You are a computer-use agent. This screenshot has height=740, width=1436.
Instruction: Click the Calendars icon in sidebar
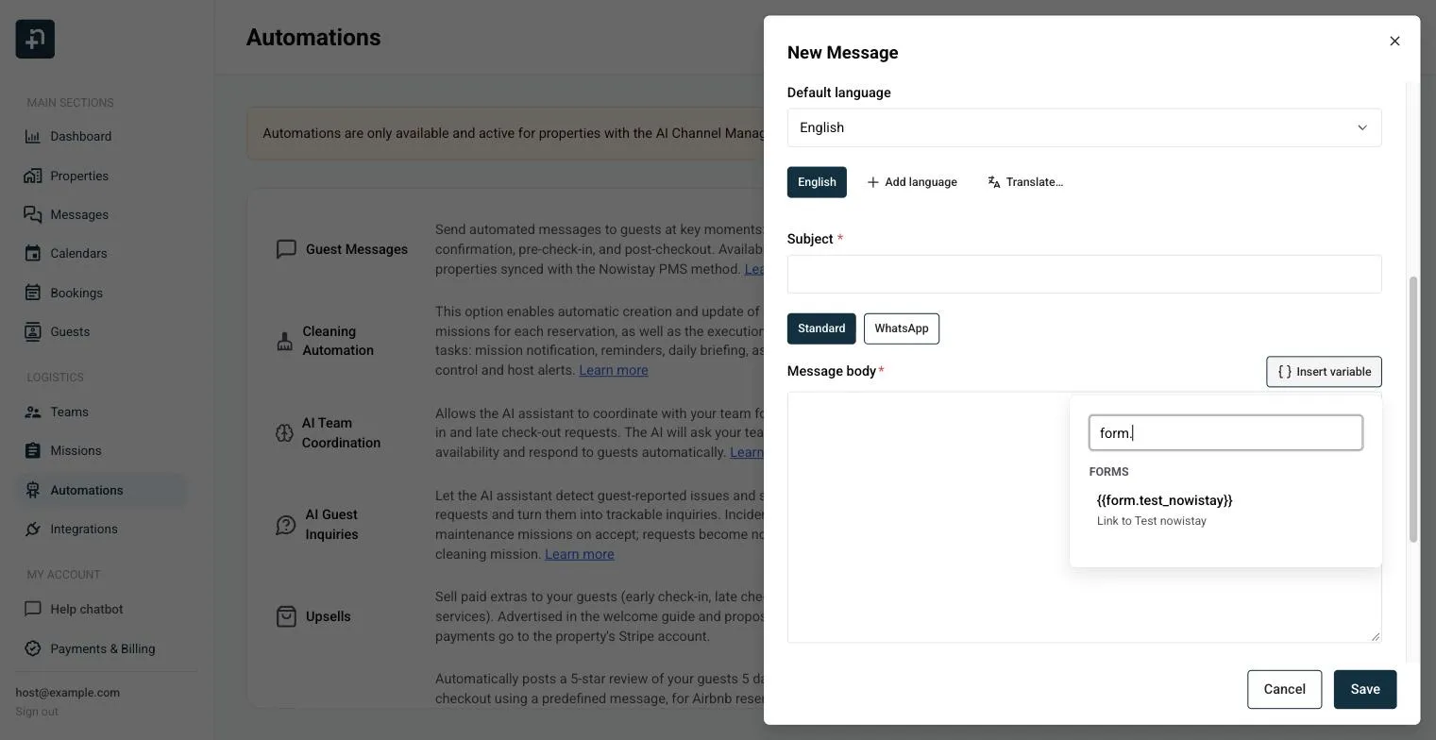point(33,254)
